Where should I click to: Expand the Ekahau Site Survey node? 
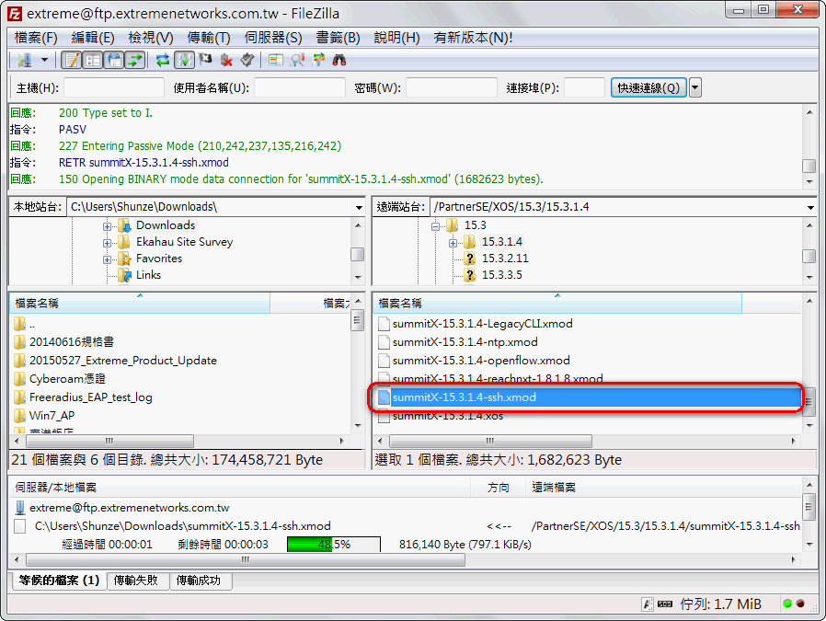pos(107,244)
